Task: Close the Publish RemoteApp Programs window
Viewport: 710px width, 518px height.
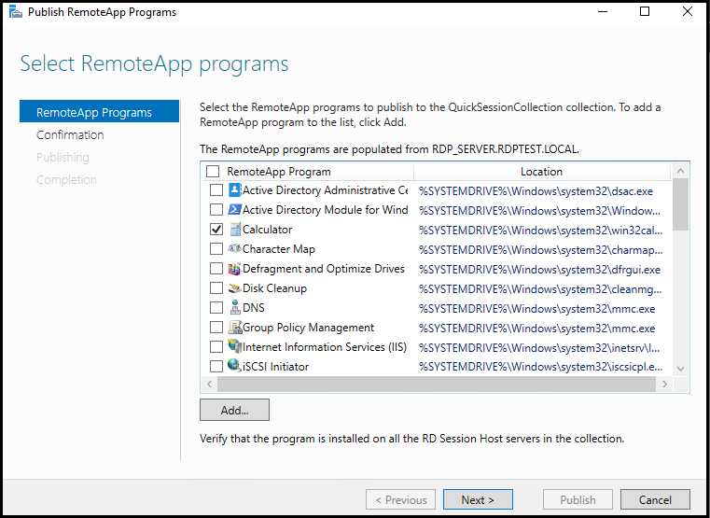Action: (688, 12)
